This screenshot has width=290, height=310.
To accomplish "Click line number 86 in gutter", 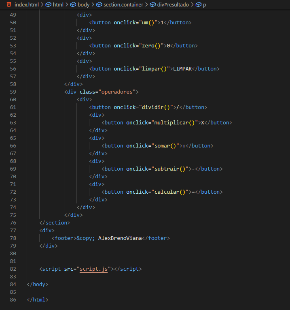I will (13, 300).
